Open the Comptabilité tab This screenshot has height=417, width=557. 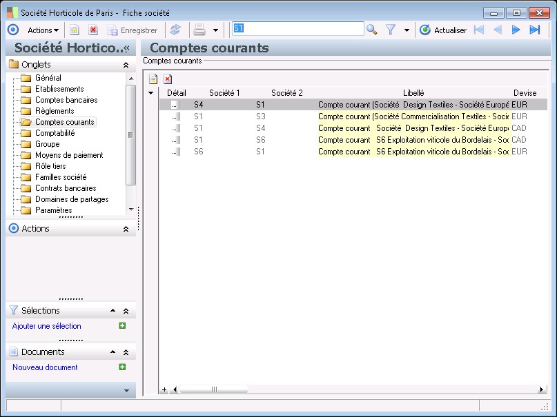point(55,133)
